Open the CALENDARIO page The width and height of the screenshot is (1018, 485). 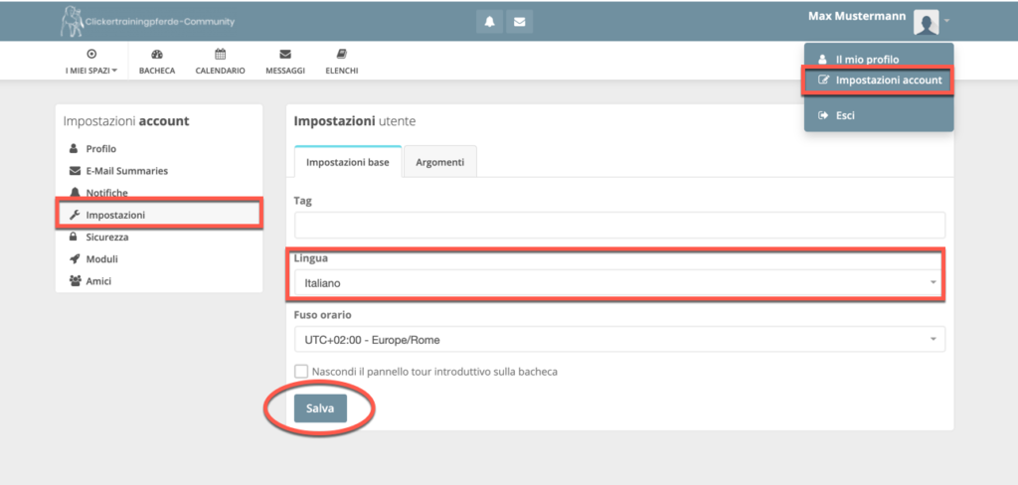(x=220, y=62)
